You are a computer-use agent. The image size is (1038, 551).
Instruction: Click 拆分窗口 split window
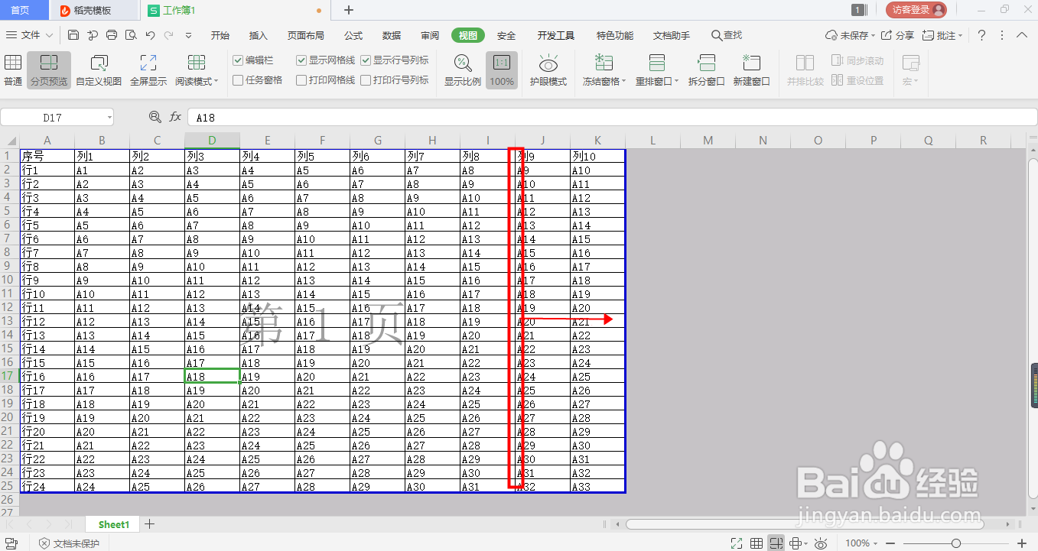(706, 70)
